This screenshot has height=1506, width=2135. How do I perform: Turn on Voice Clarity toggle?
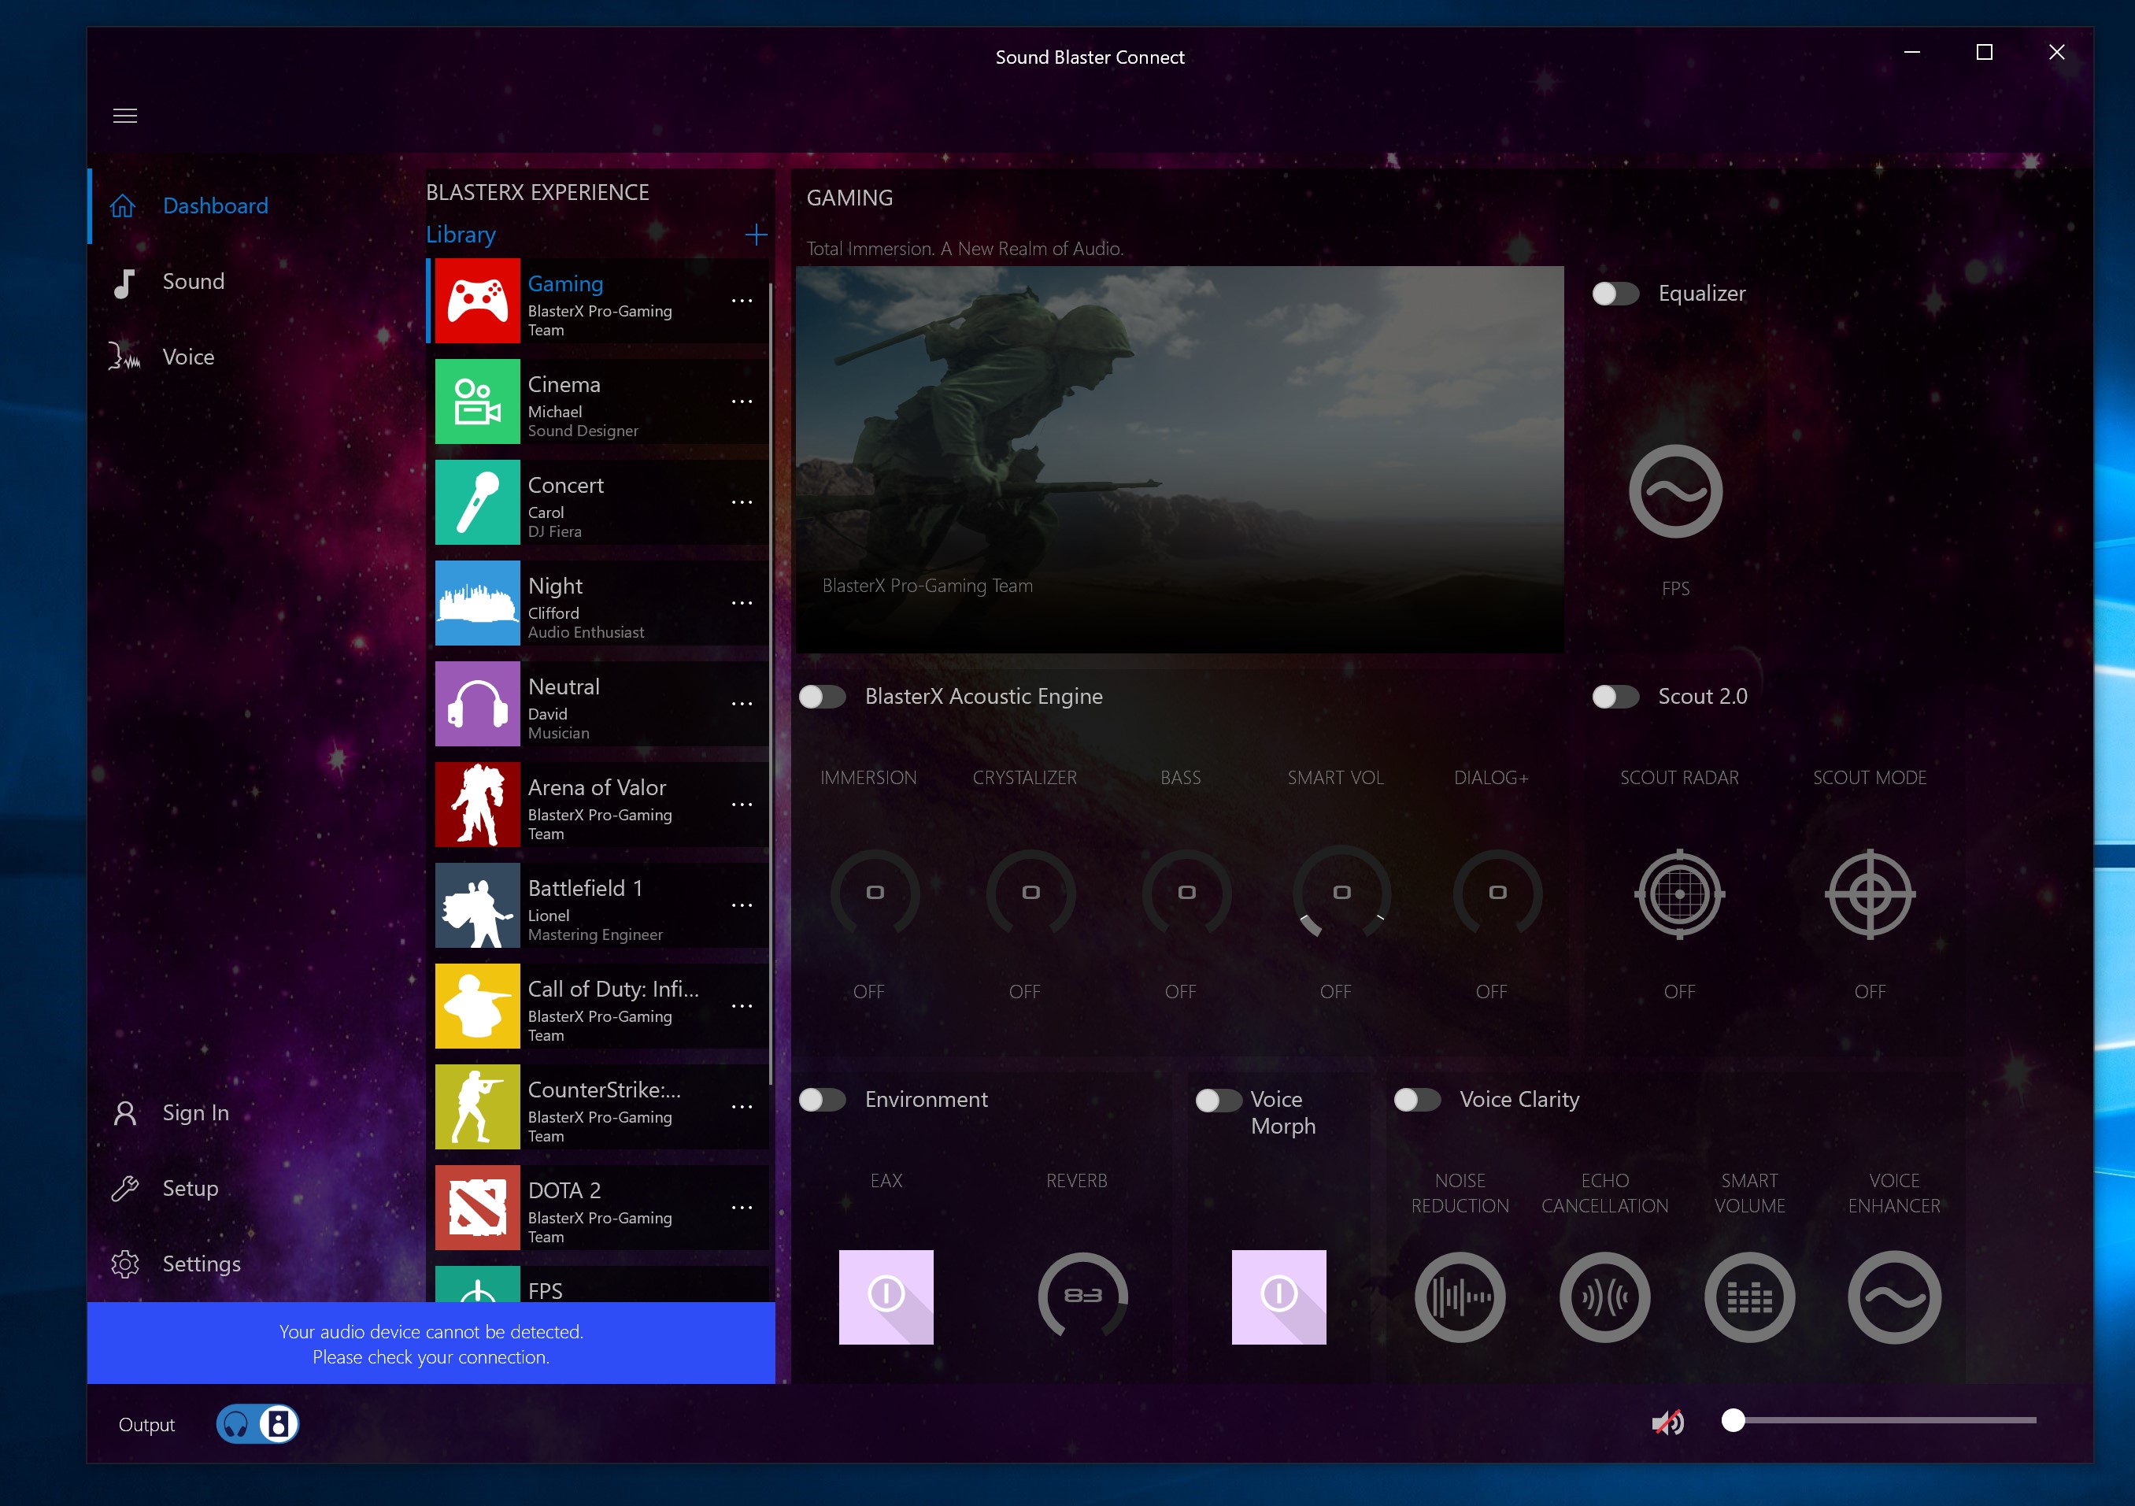pyautogui.click(x=1417, y=1100)
